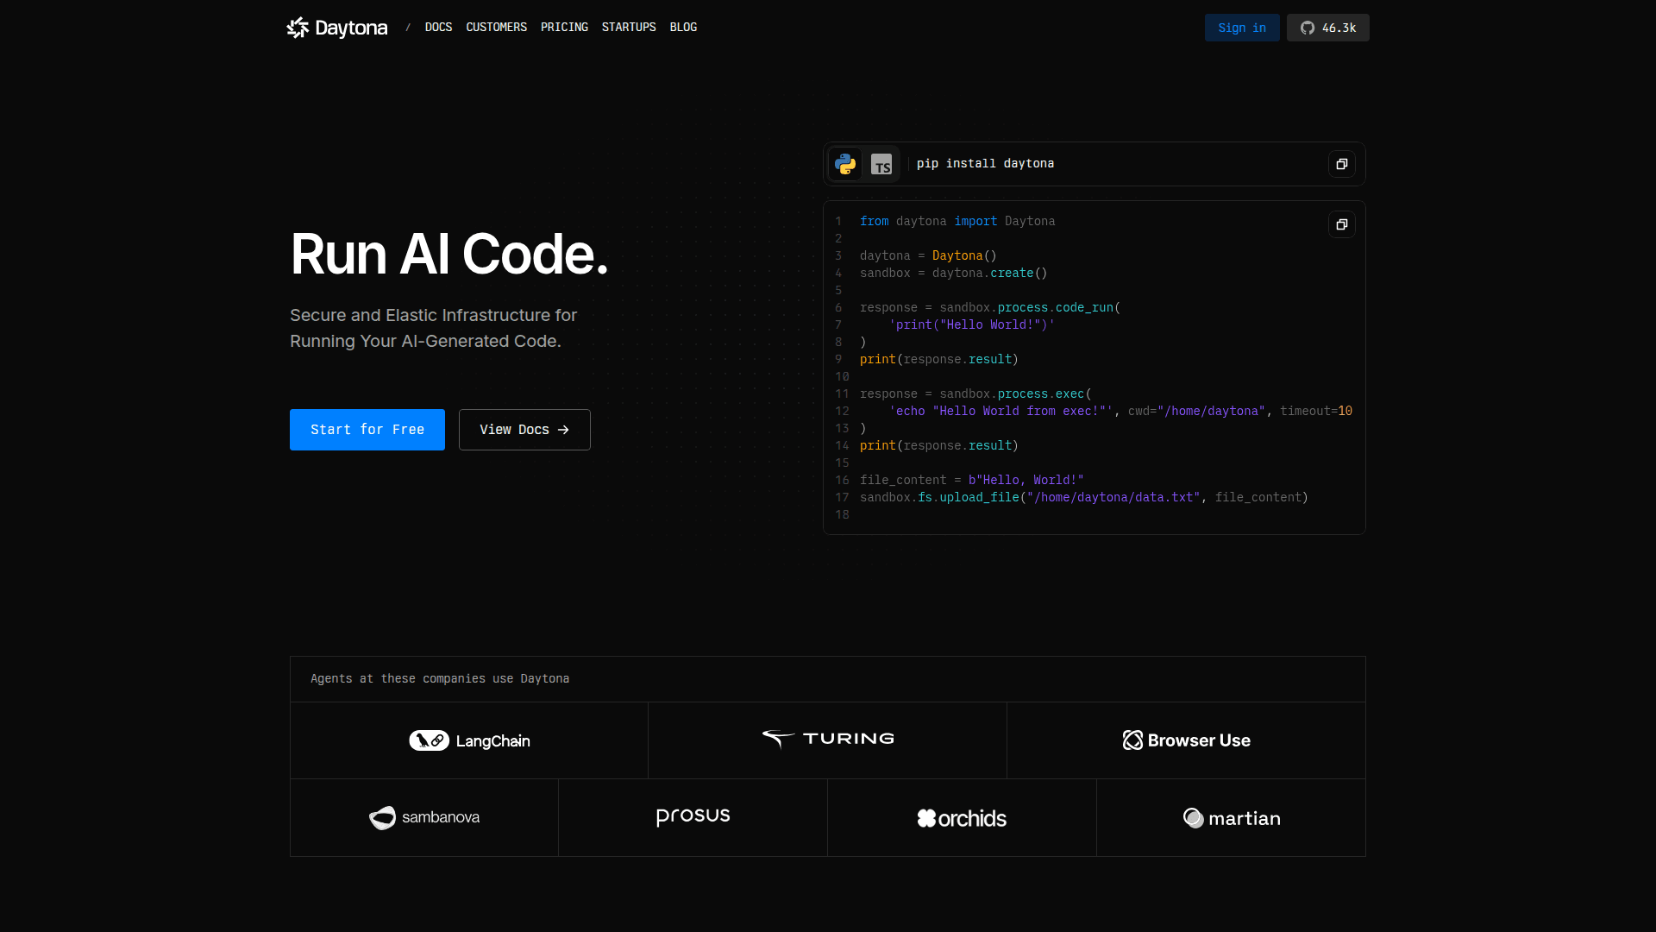The width and height of the screenshot is (1656, 932).
Task: Open the Pricing page
Action: 564,28
